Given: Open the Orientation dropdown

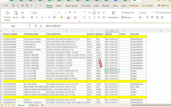Looking at the screenshot, I should pyautogui.click(x=113, y=17).
